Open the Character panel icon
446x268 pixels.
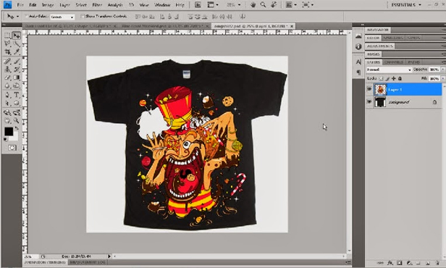(358, 62)
